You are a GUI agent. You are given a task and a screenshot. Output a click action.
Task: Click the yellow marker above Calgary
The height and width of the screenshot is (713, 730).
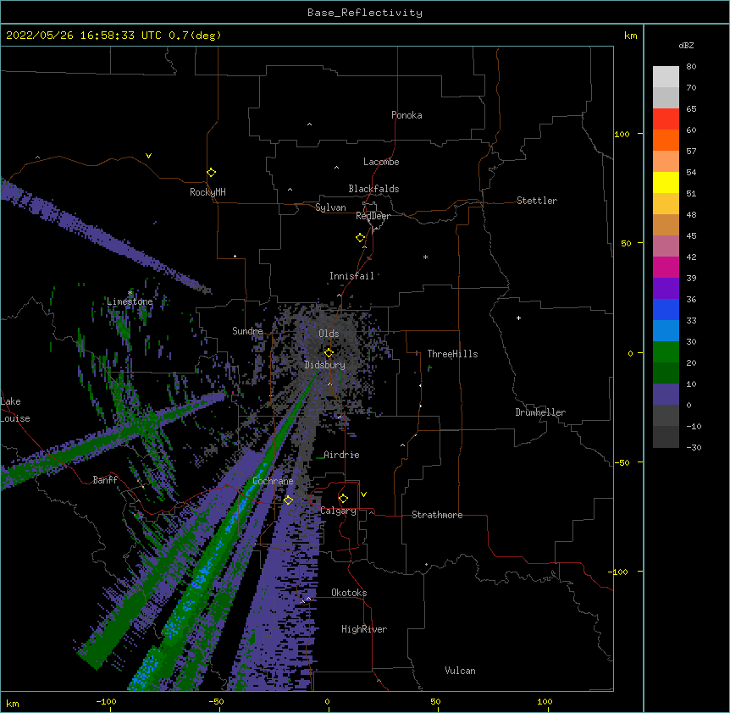[343, 499]
